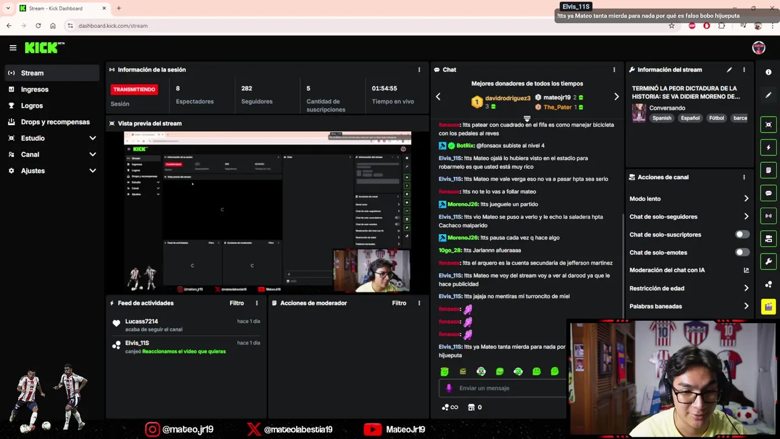Toggle the stream preview widget icon on the rail

point(768,124)
